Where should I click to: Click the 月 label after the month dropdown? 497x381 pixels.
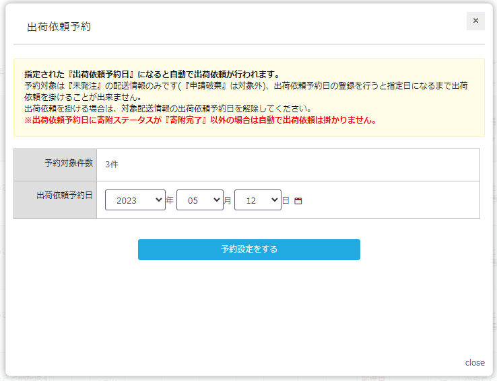tap(228, 201)
